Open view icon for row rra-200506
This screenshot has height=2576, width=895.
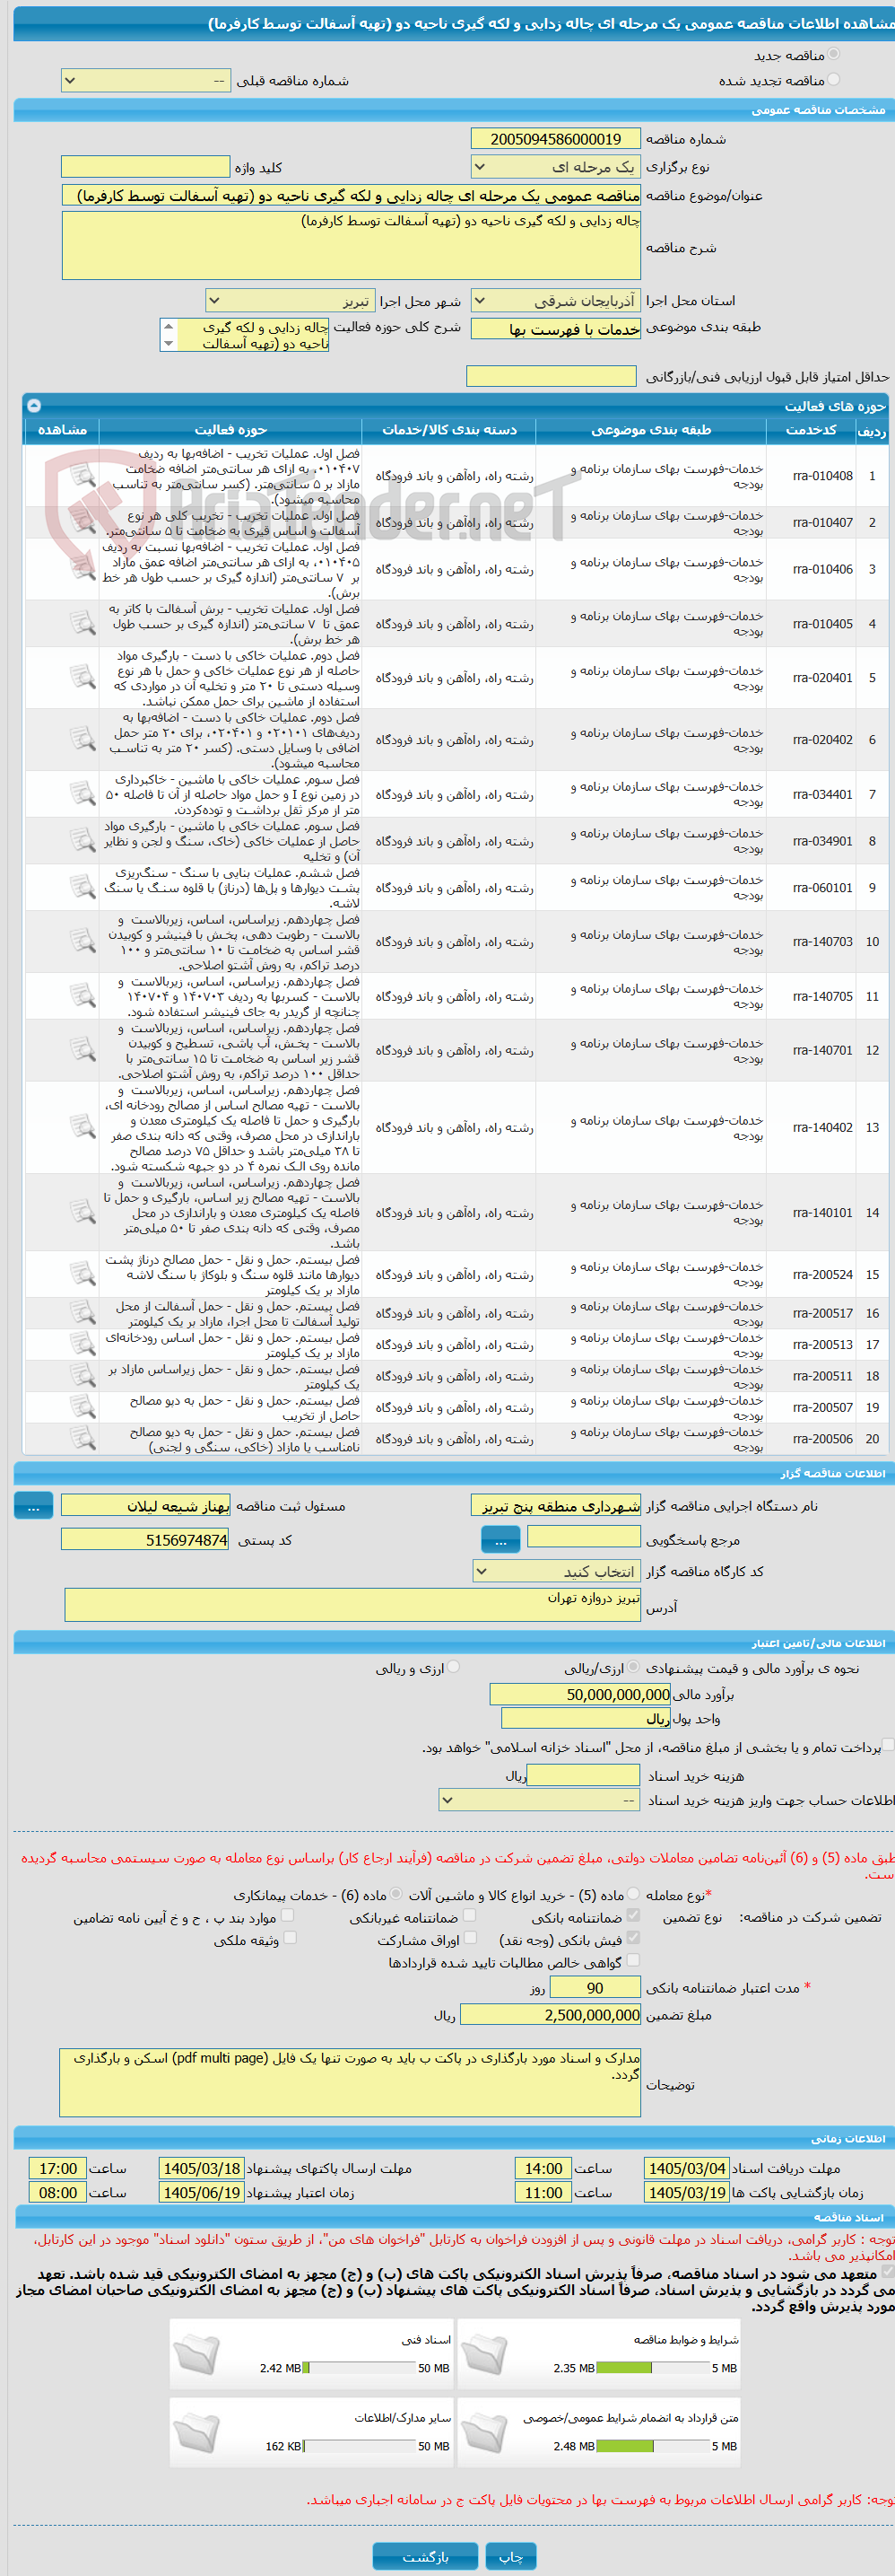[x=82, y=1438]
